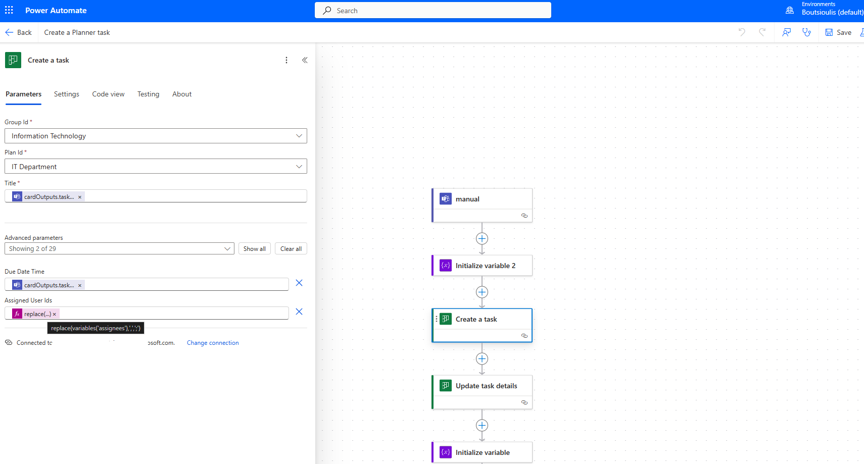
Task: Click the manual trigger Teams icon
Action: tap(446, 199)
